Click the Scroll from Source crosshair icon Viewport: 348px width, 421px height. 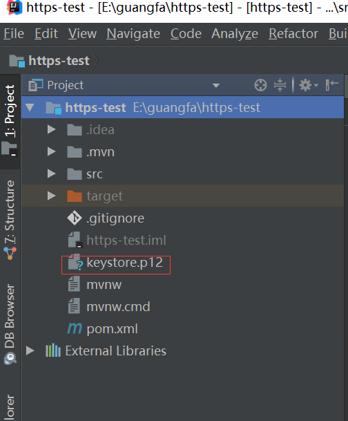(x=260, y=86)
